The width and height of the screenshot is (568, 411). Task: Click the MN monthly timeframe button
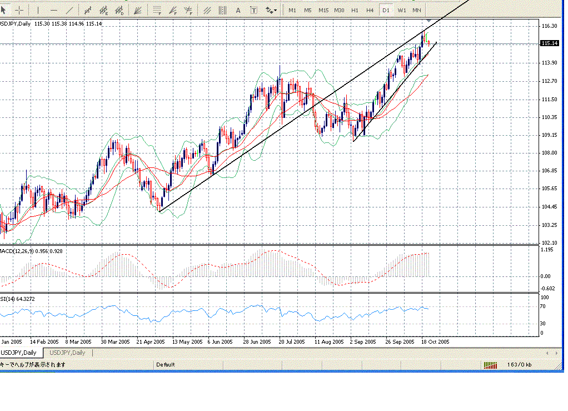pyautogui.click(x=417, y=10)
